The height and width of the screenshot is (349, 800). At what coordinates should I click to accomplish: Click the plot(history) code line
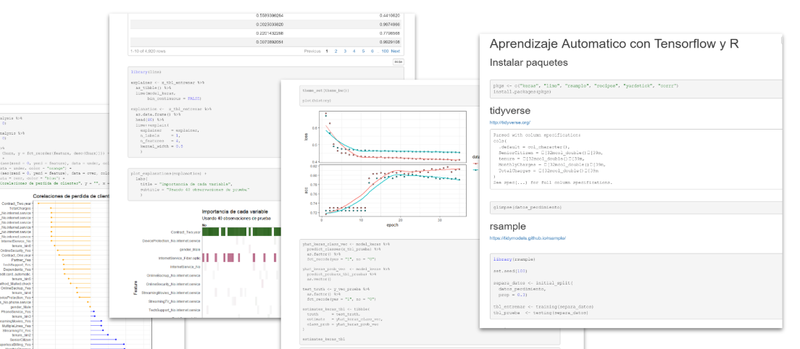click(316, 102)
